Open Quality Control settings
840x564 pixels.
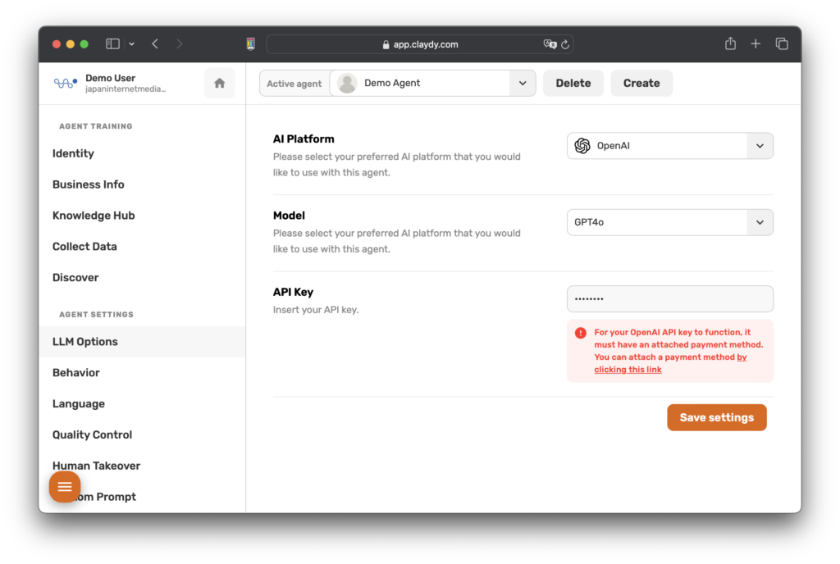[x=92, y=434]
